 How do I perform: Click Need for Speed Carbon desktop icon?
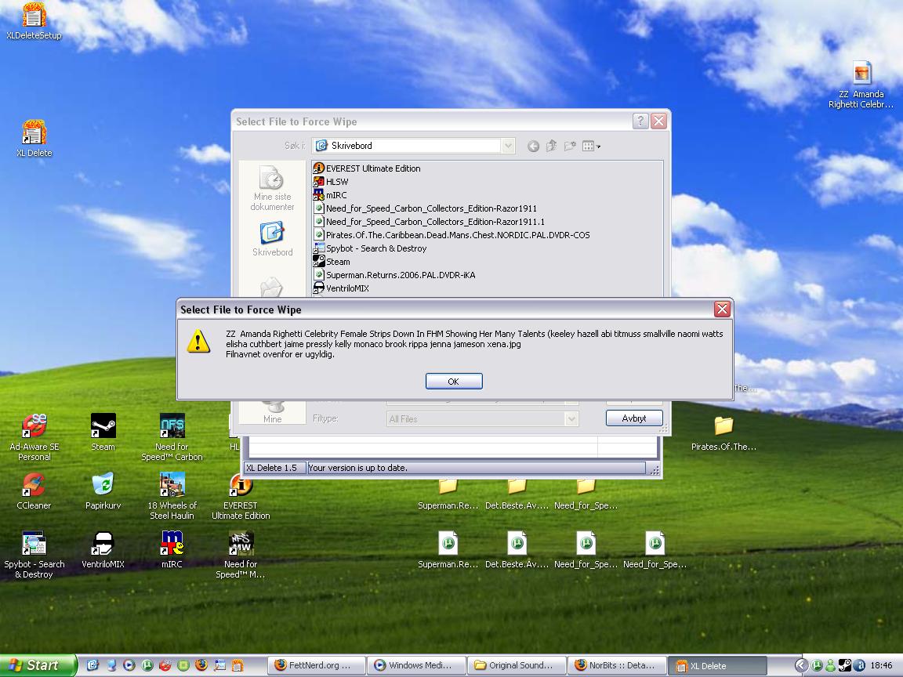(172, 437)
